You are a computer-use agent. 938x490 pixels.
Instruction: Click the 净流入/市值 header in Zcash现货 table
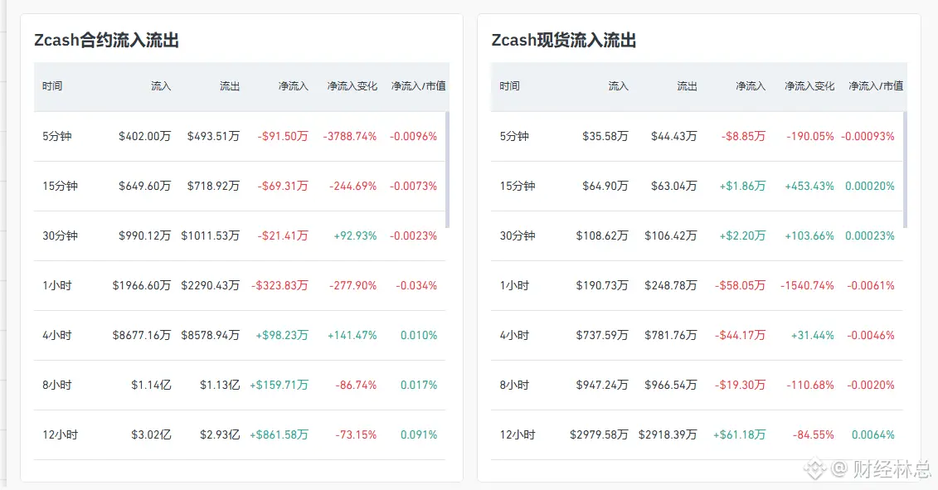[876, 86]
